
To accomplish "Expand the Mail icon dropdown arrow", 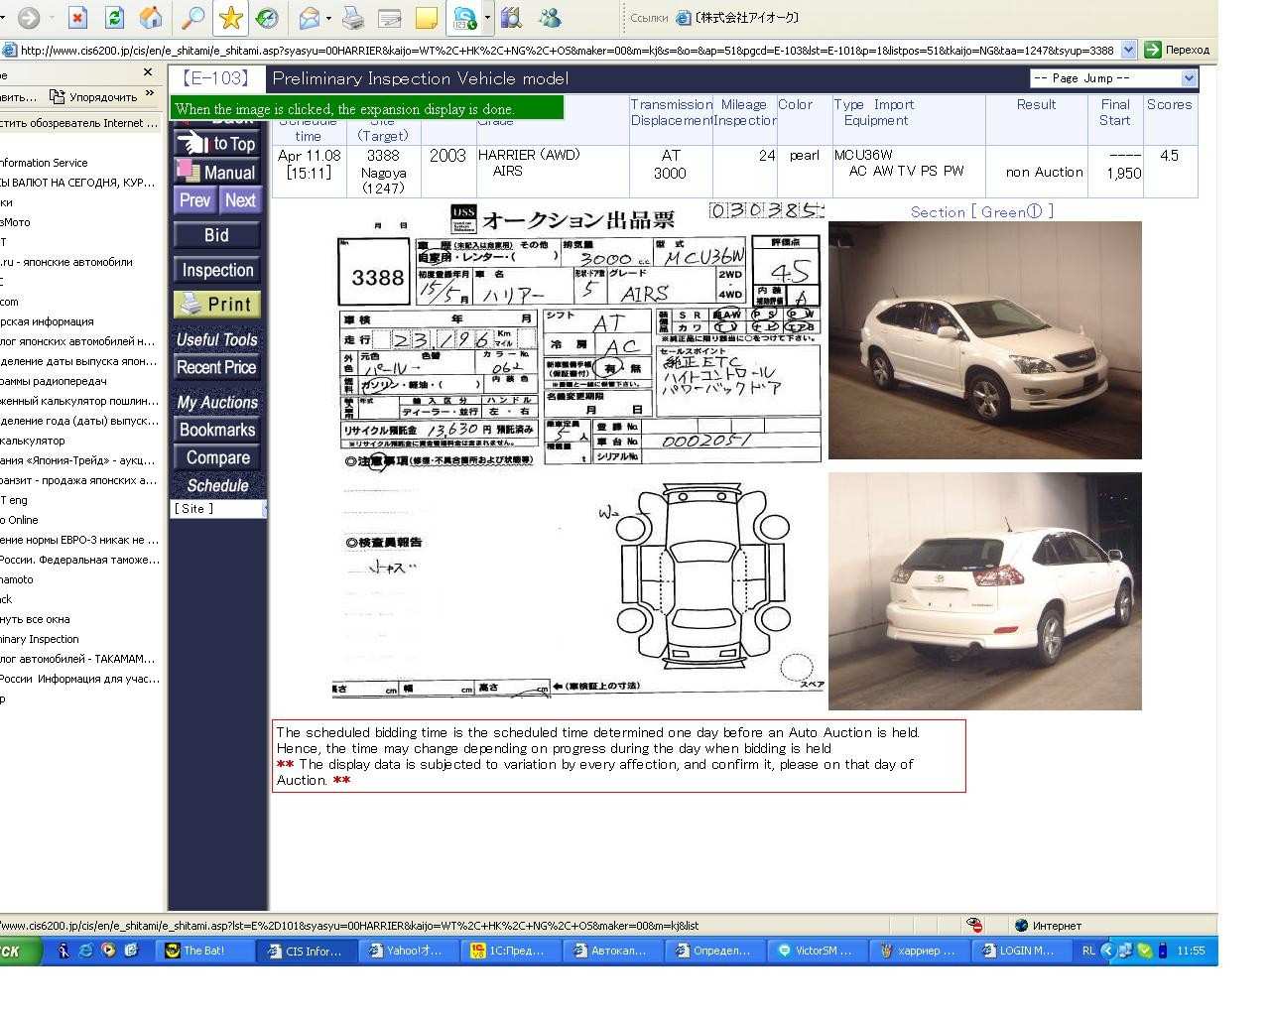I will pos(328,17).
